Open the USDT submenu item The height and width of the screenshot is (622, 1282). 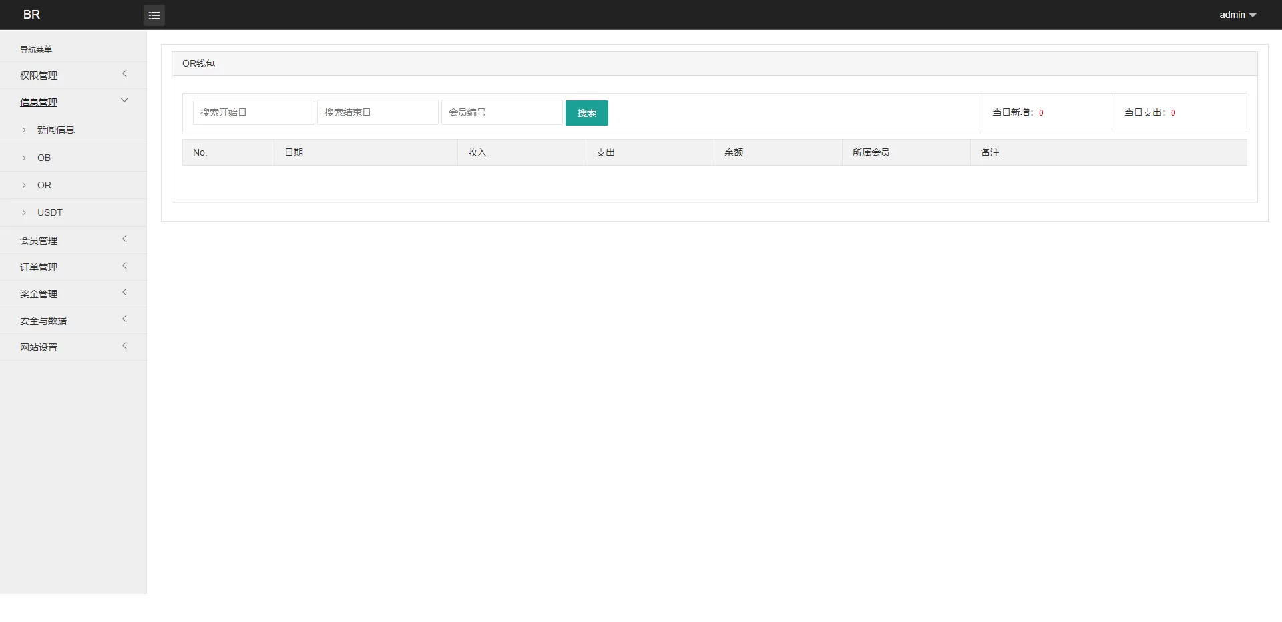[49, 212]
